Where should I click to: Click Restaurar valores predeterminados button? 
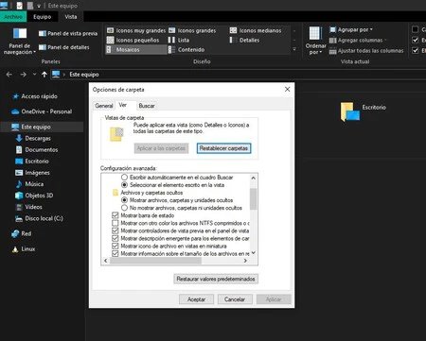tap(216, 279)
